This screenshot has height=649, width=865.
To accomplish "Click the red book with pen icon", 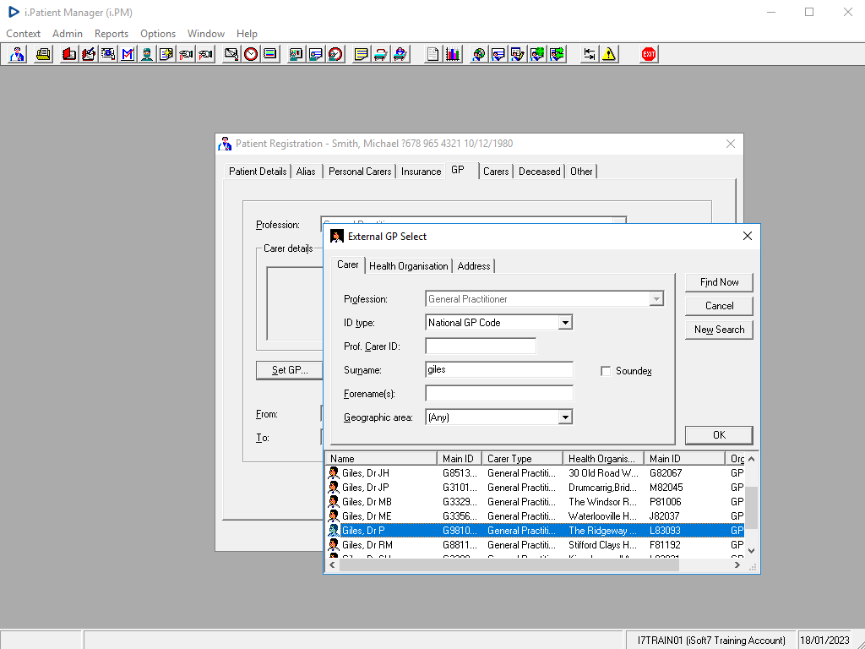I will tap(88, 54).
